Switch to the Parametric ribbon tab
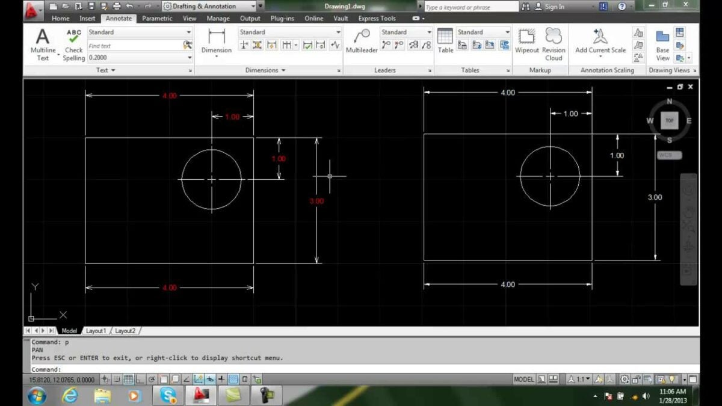The image size is (722, 406). coord(157,18)
